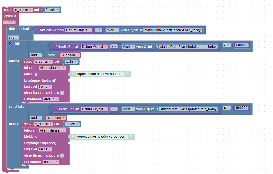
Task: Click the cron '* * * * *' field of Zeitplan
Action: click(9, 22)
